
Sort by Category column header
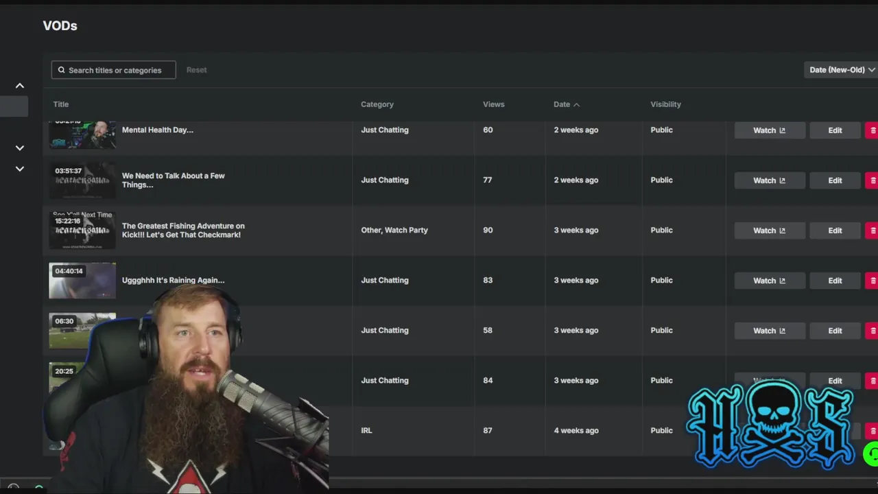377,104
